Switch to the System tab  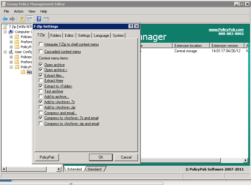[118, 36]
